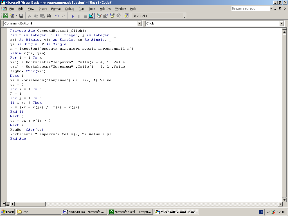Click the 'yz = 0' code line
288x216 pixels.
(x=17, y=85)
